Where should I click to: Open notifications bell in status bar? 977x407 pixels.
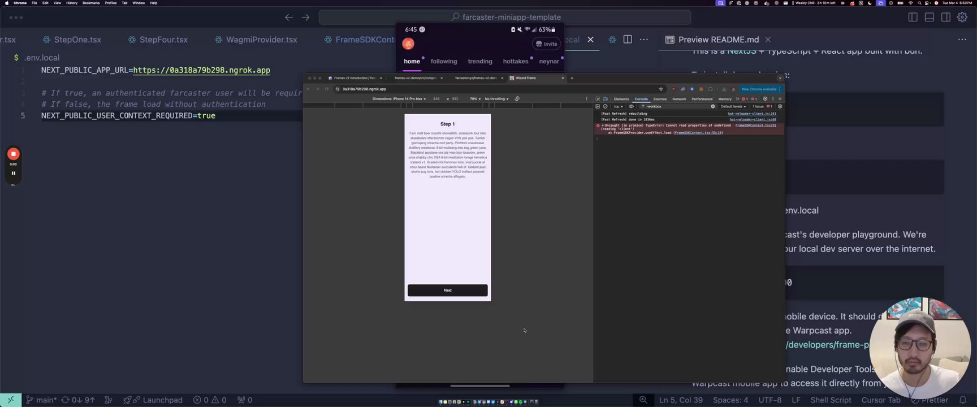963,400
